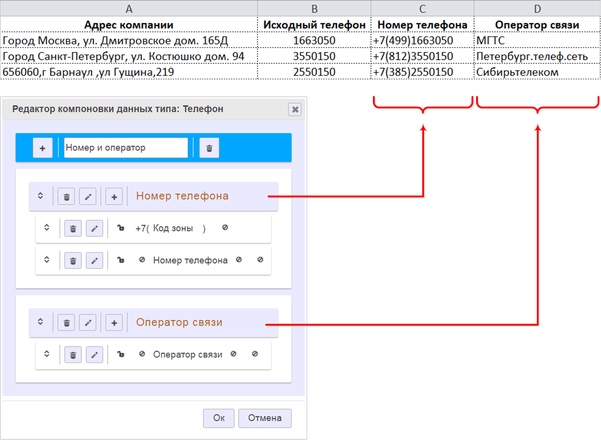Screen dimensions: 601x440
Task: Select cell '+7(812)3550150'
Action: 422,56
